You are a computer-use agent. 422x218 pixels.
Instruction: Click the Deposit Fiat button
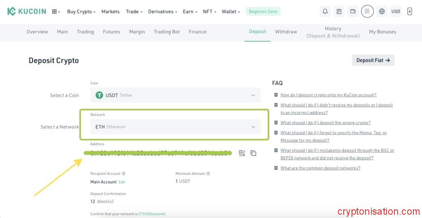pyautogui.click(x=373, y=60)
